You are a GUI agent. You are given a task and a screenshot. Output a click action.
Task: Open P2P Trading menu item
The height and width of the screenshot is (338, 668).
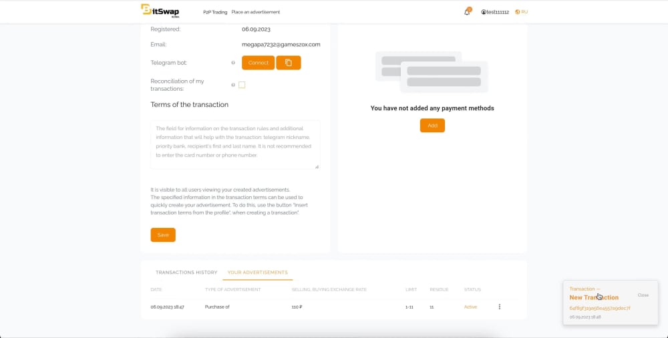click(215, 12)
